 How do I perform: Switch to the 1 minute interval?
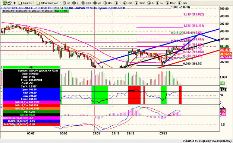118,3
